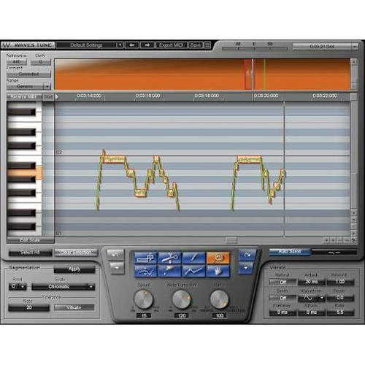Click the Note Transition value box 120
This screenshot has width=365, height=365.
tap(182, 316)
